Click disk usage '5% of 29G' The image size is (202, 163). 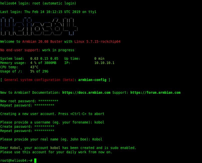point(39,71)
